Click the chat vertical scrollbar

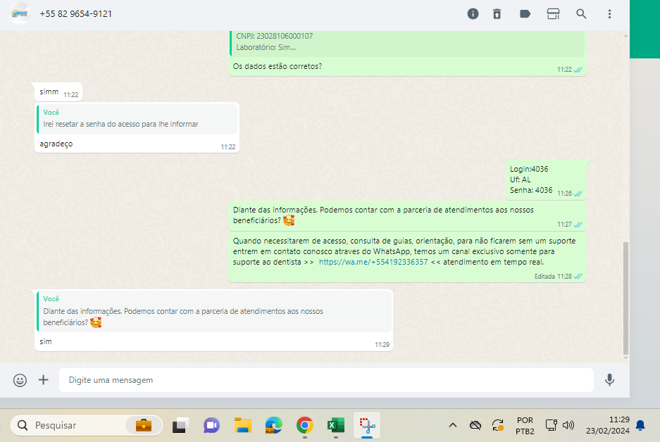pyautogui.click(x=625, y=296)
